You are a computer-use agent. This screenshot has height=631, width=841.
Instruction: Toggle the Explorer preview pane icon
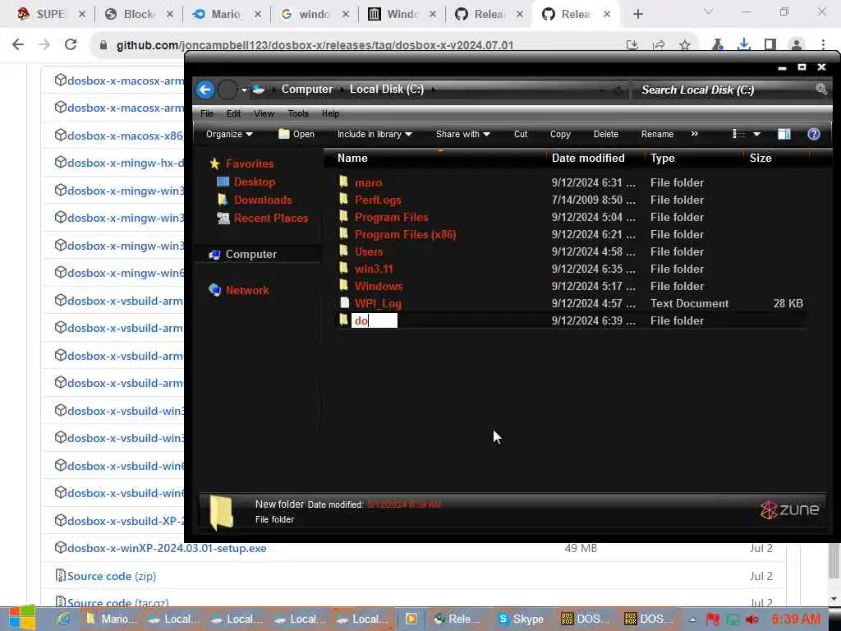pos(784,134)
